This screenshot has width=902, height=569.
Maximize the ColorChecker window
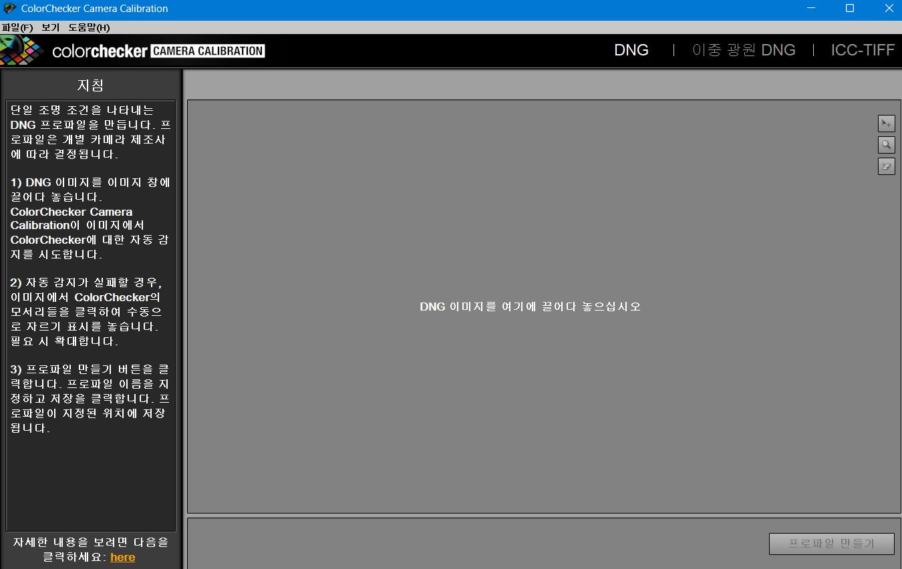[850, 9]
